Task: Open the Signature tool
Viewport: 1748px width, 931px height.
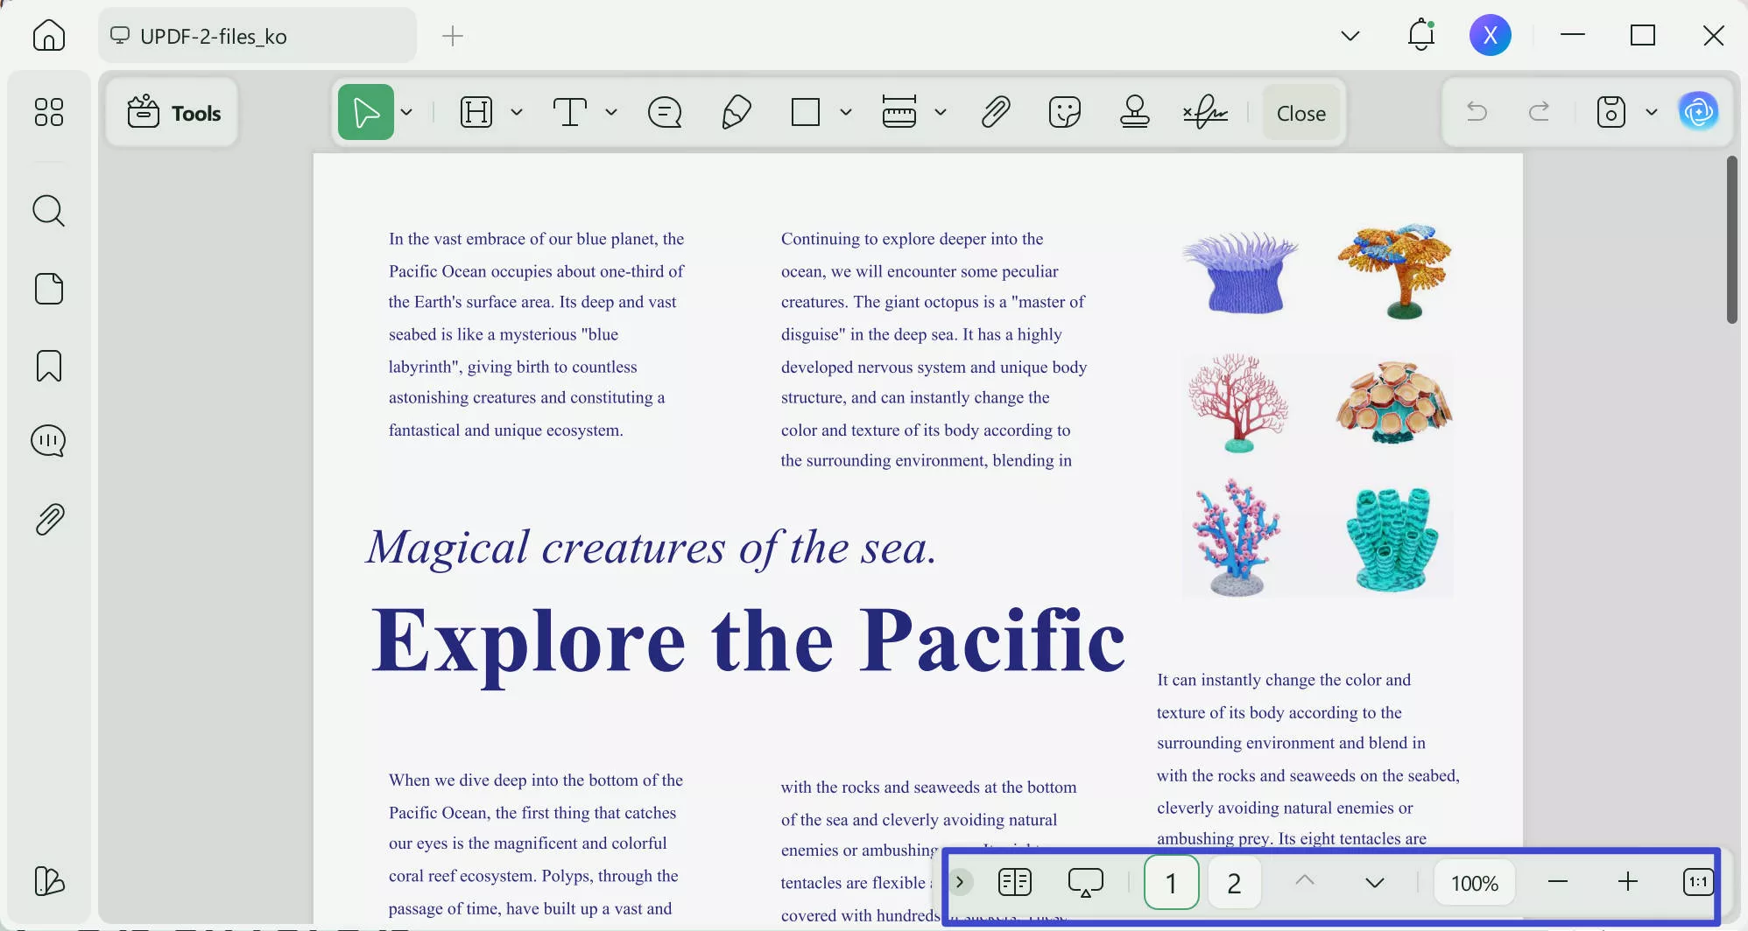Action: [1206, 112]
